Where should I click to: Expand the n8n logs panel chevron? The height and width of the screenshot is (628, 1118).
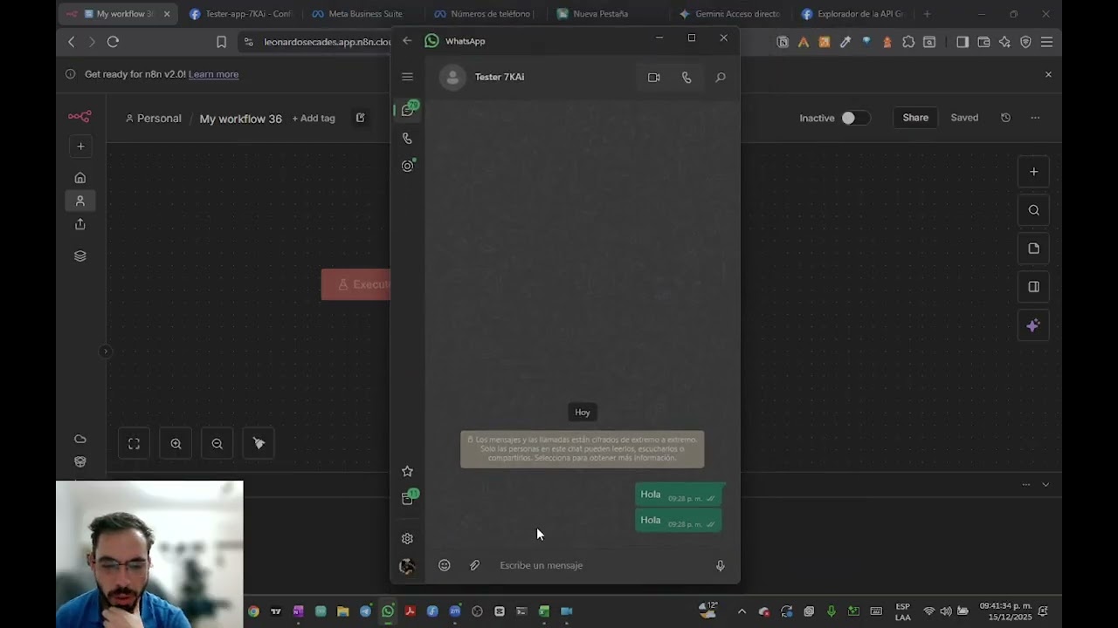point(1046,485)
